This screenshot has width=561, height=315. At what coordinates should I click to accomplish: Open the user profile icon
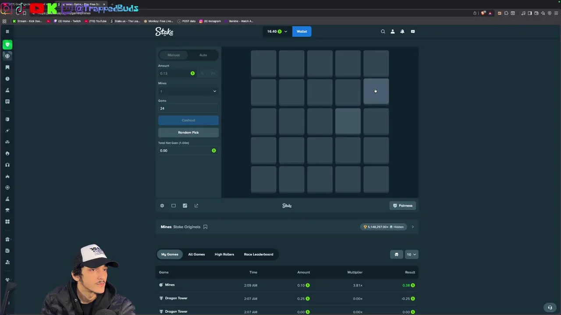[x=393, y=31]
